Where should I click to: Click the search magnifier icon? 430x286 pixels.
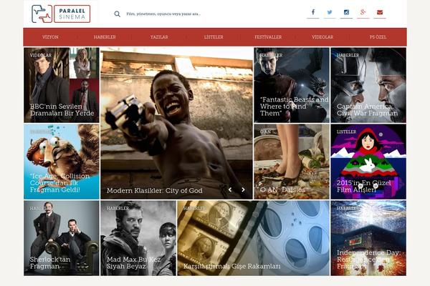(118, 14)
